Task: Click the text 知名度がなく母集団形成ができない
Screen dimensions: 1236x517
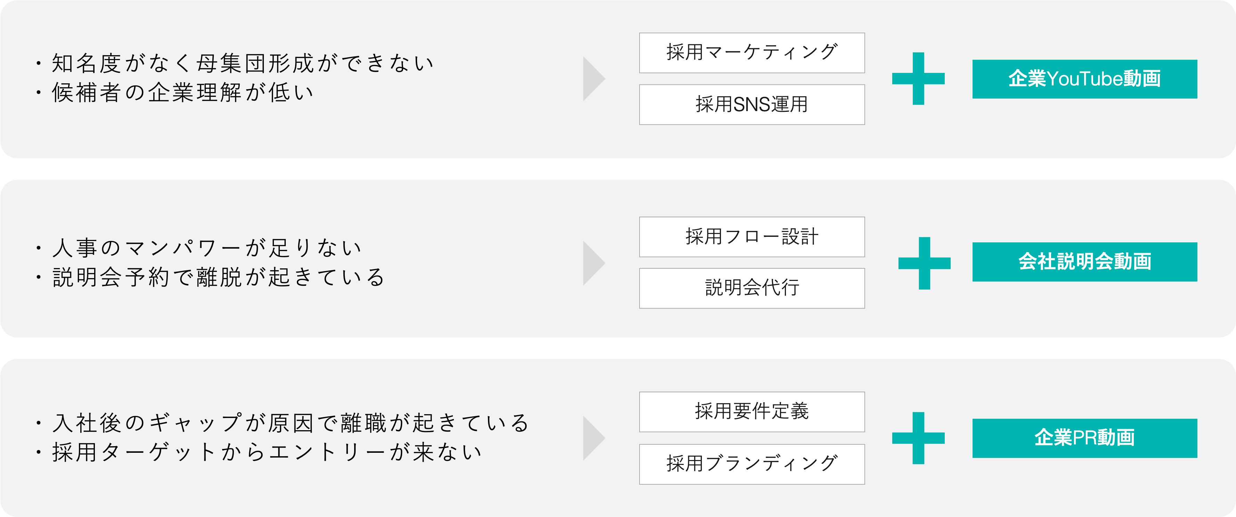Action: (x=242, y=64)
